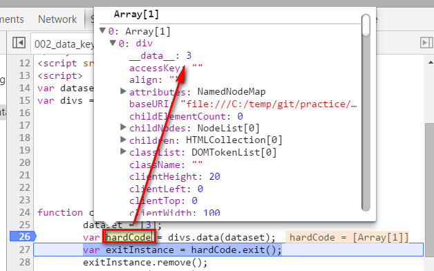Click line number 12 in gutter
The height and width of the screenshot is (271, 434).
(x=25, y=63)
